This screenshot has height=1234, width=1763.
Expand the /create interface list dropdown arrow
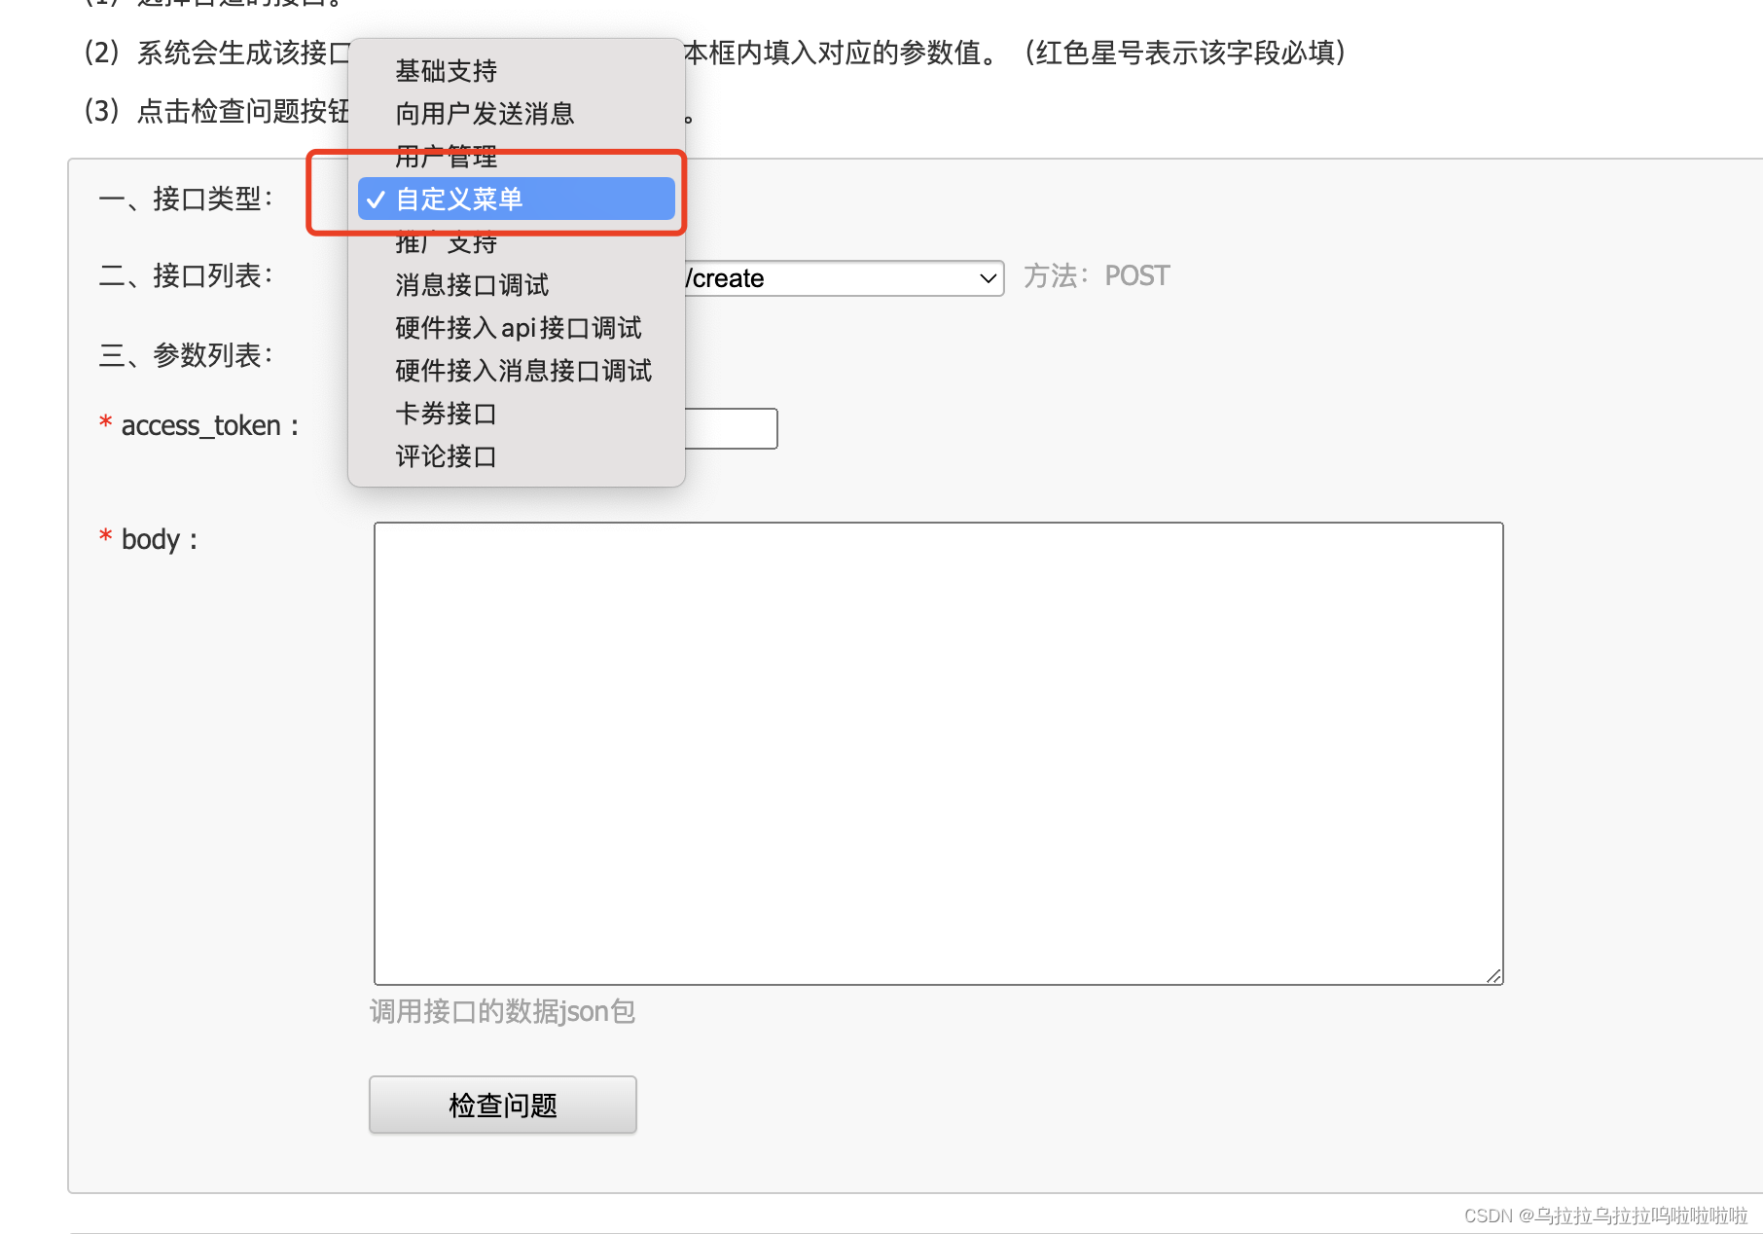[x=988, y=278]
